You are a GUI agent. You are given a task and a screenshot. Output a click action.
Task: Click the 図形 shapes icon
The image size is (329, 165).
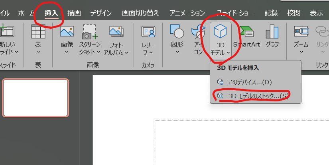click(x=177, y=31)
